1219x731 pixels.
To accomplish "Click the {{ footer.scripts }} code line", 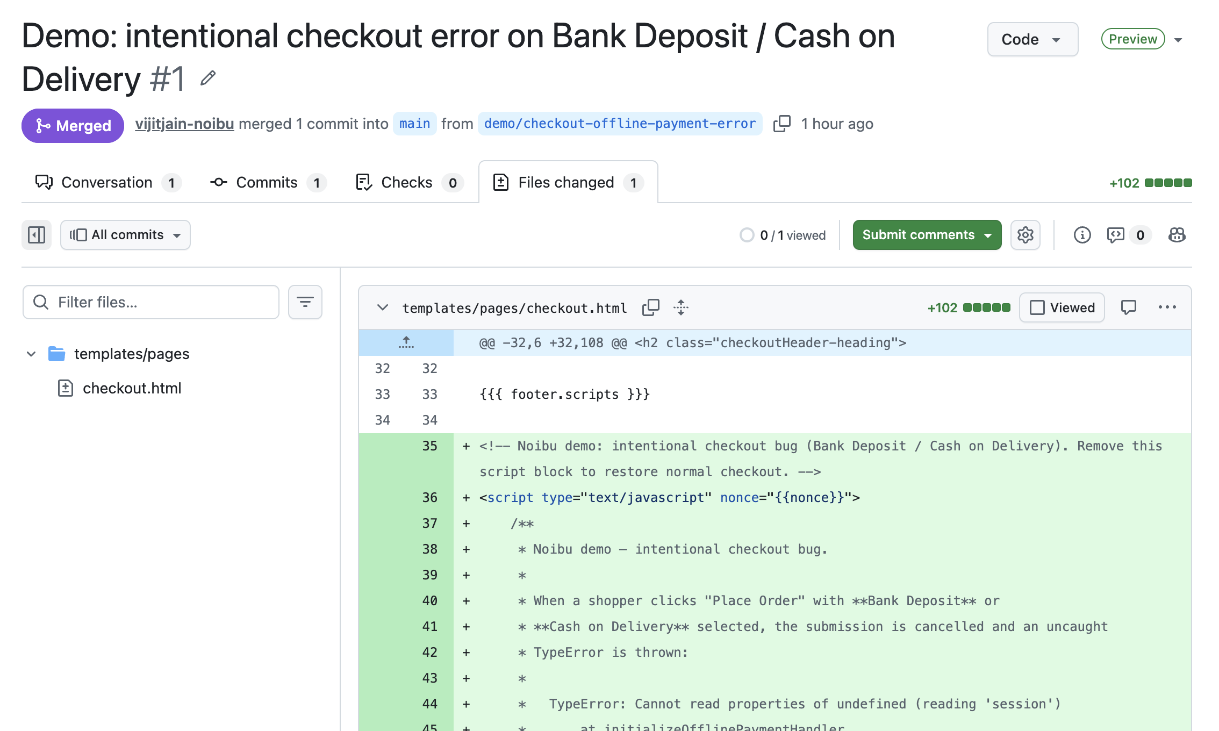I will 564,394.
